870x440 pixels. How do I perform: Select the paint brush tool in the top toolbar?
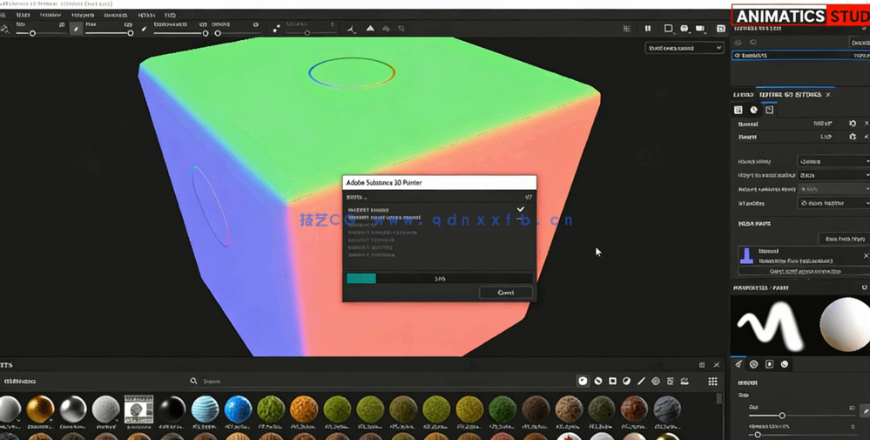coord(76,29)
